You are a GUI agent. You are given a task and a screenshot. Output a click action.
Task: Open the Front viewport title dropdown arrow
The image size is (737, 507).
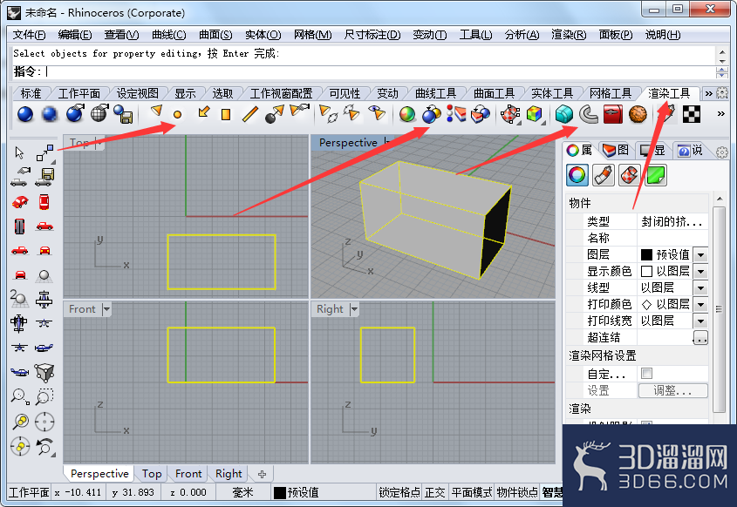106,309
